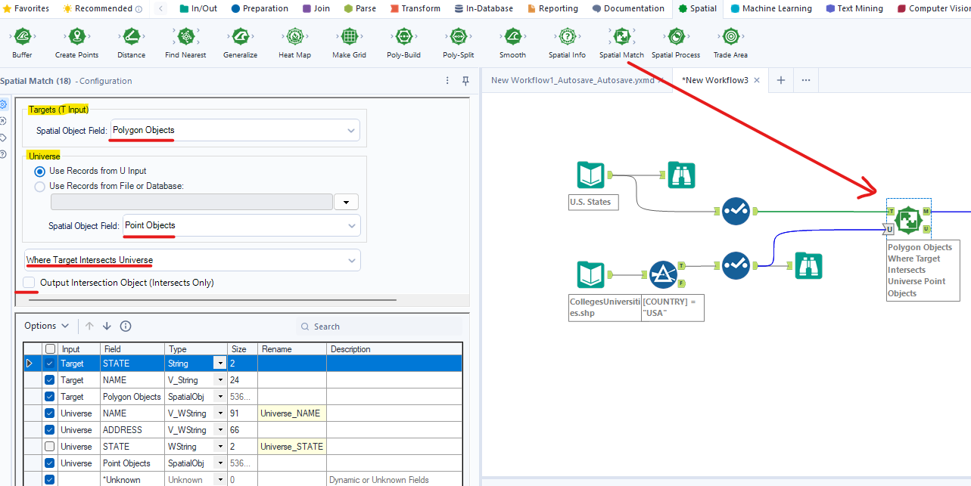Open the Targets Spatial Object Field dropdown
The image size is (971, 486).
coord(235,131)
